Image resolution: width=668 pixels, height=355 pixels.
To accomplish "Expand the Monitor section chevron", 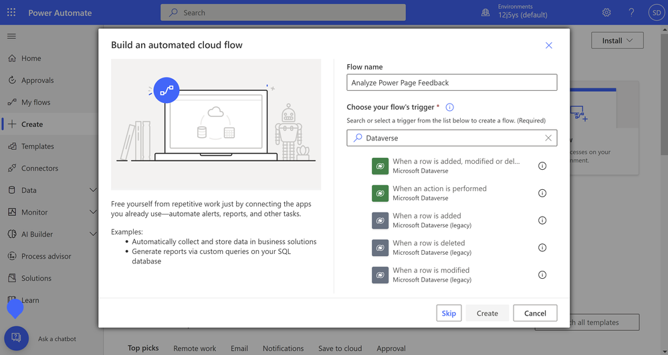I will tap(93, 212).
